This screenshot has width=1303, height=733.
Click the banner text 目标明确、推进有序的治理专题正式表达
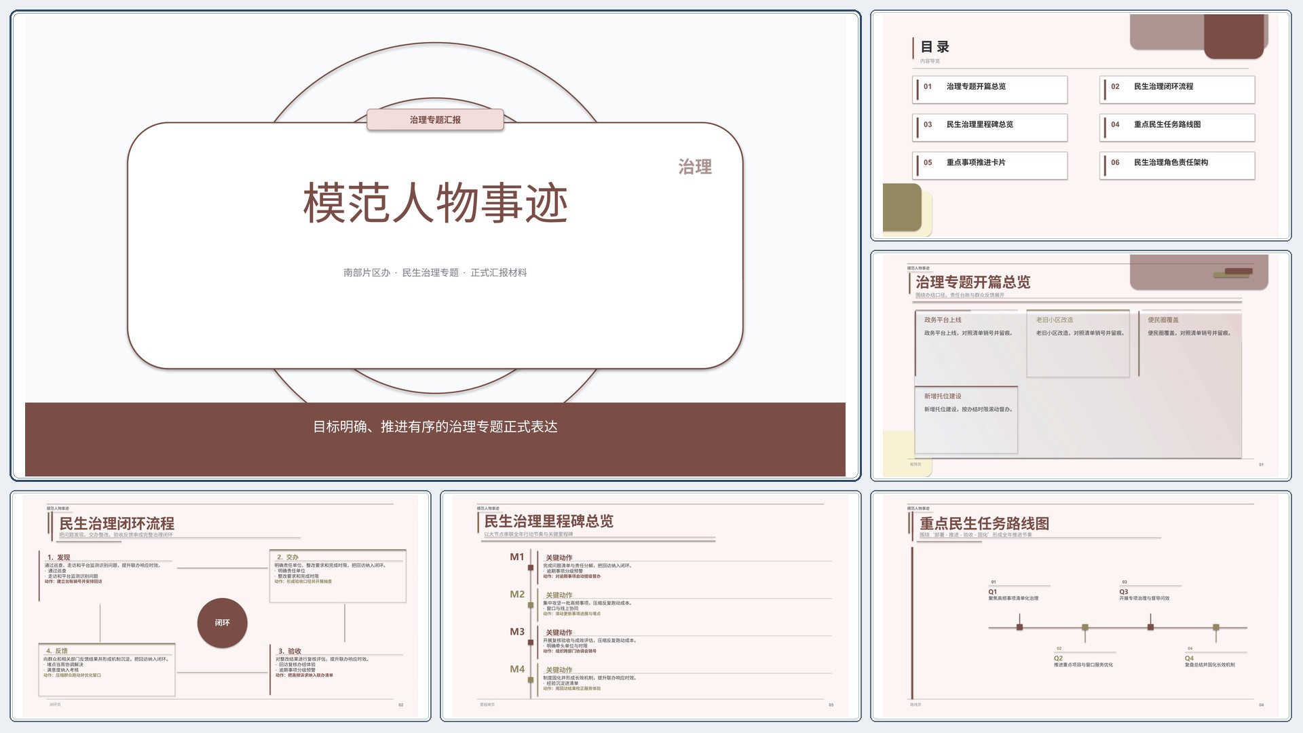pos(435,427)
